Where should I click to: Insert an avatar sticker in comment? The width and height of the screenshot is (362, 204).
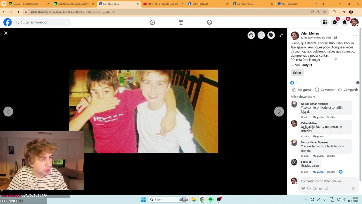click(x=303, y=188)
